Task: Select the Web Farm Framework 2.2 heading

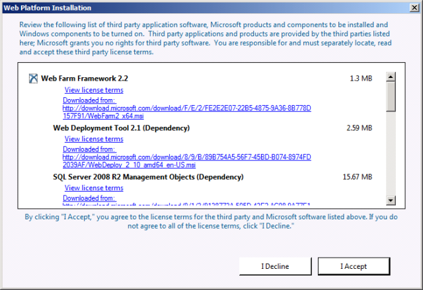Action: [x=85, y=78]
